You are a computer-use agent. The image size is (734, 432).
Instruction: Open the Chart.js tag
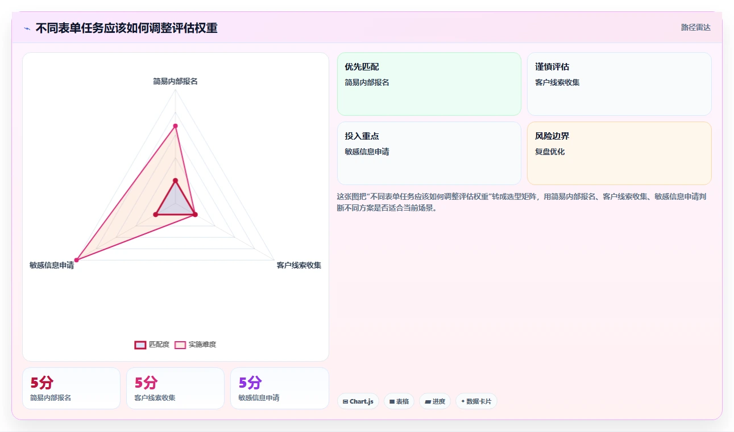click(358, 401)
